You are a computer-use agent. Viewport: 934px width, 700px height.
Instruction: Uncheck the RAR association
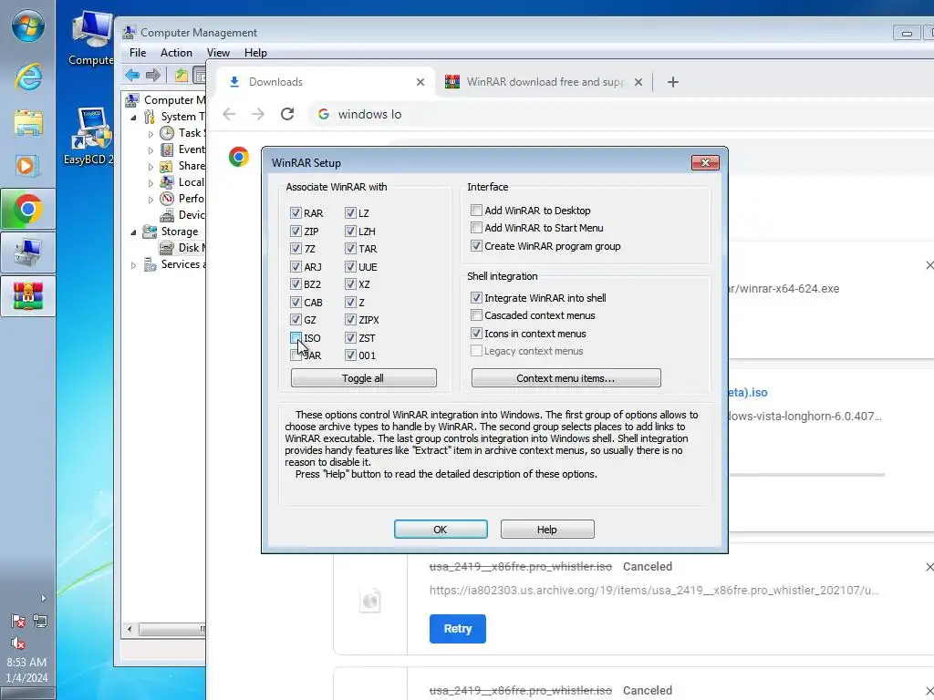(x=296, y=213)
